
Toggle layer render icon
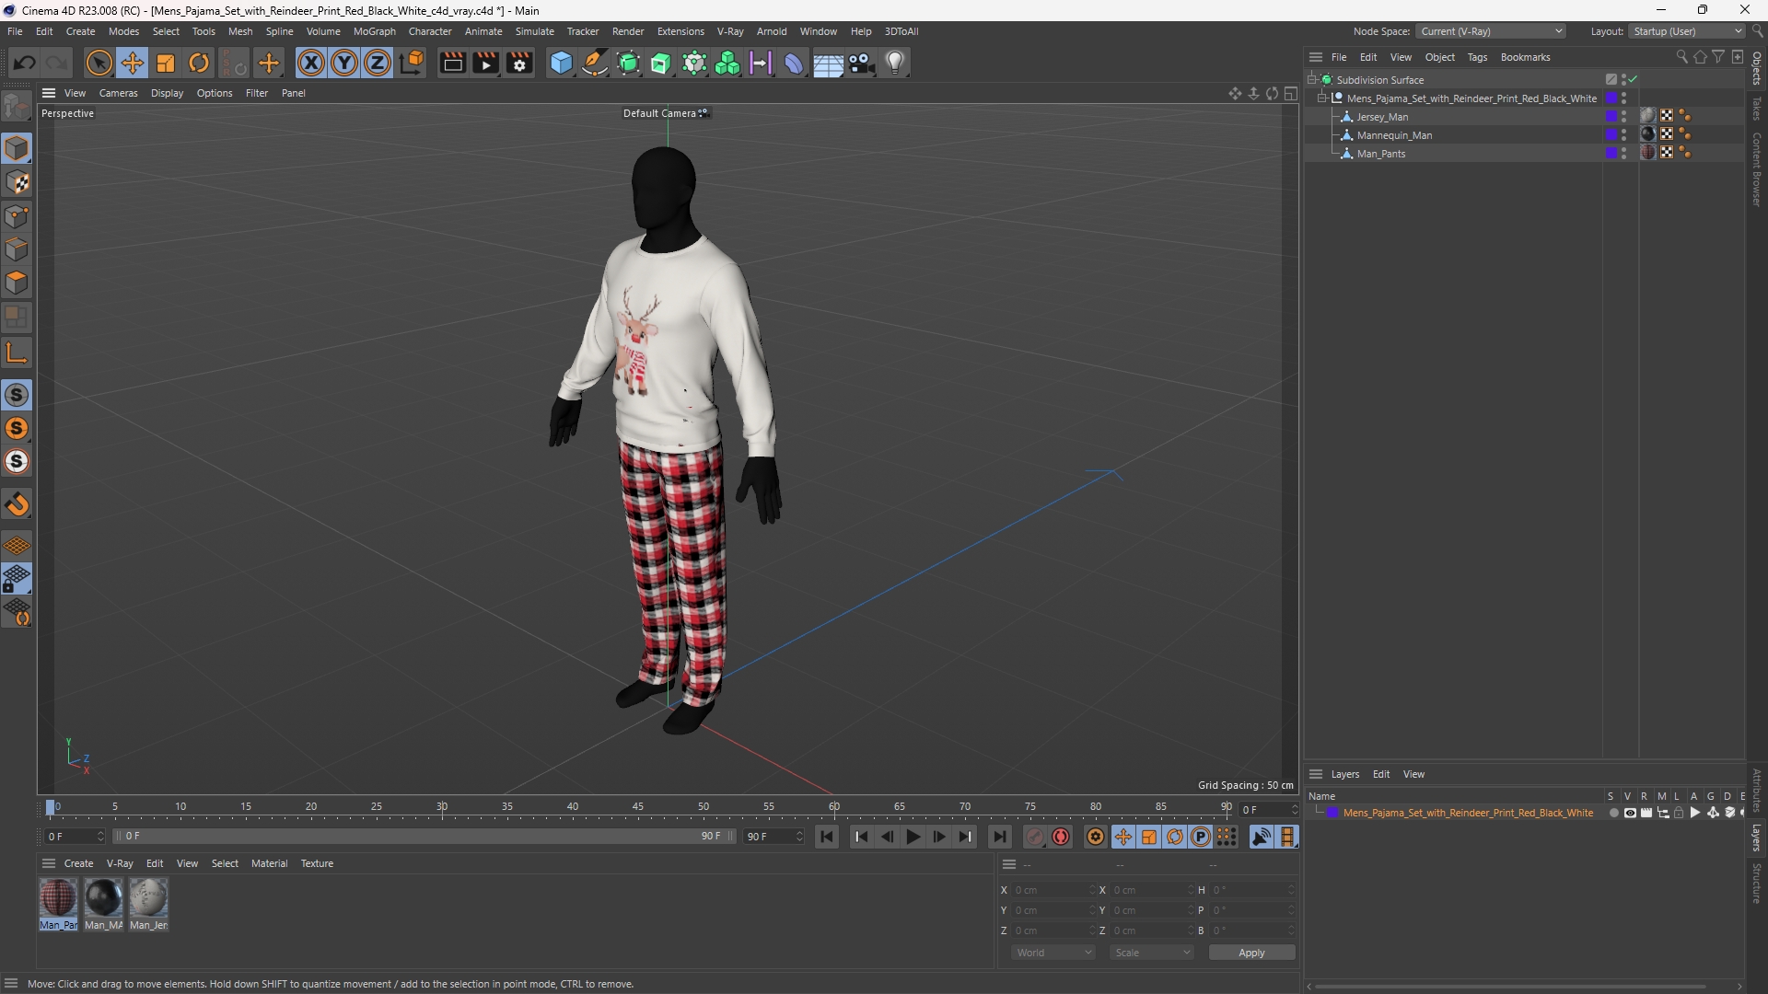point(1646,813)
